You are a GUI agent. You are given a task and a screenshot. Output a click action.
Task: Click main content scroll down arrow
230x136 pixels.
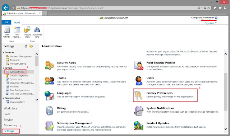(226, 129)
